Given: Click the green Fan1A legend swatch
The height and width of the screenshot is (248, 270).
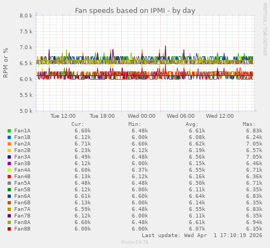Looking at the screenshot, I should tap(9, 131).
